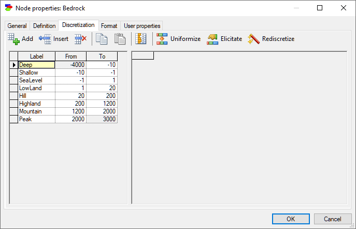The width and height of the screenshot is (356, 229).
Task: Maximize the Node properties window
Action: (x=320, y=8)
